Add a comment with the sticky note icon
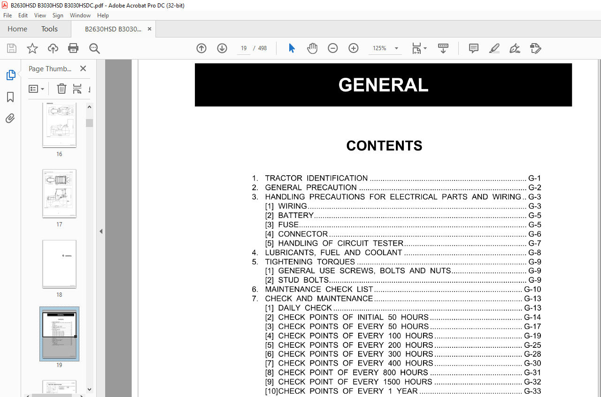This screenshot has height=397, width=601. pos(474,48)
